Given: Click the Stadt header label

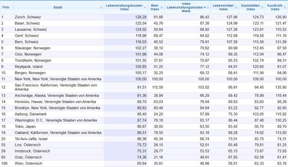Looking at the screenshot, I should (x=58, y=7).
